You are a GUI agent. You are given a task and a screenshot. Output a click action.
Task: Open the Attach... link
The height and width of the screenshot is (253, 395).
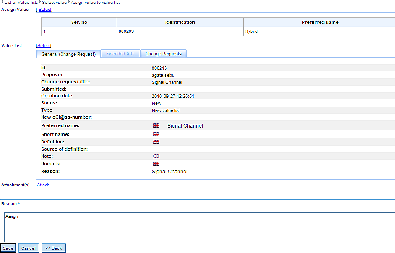45,185
